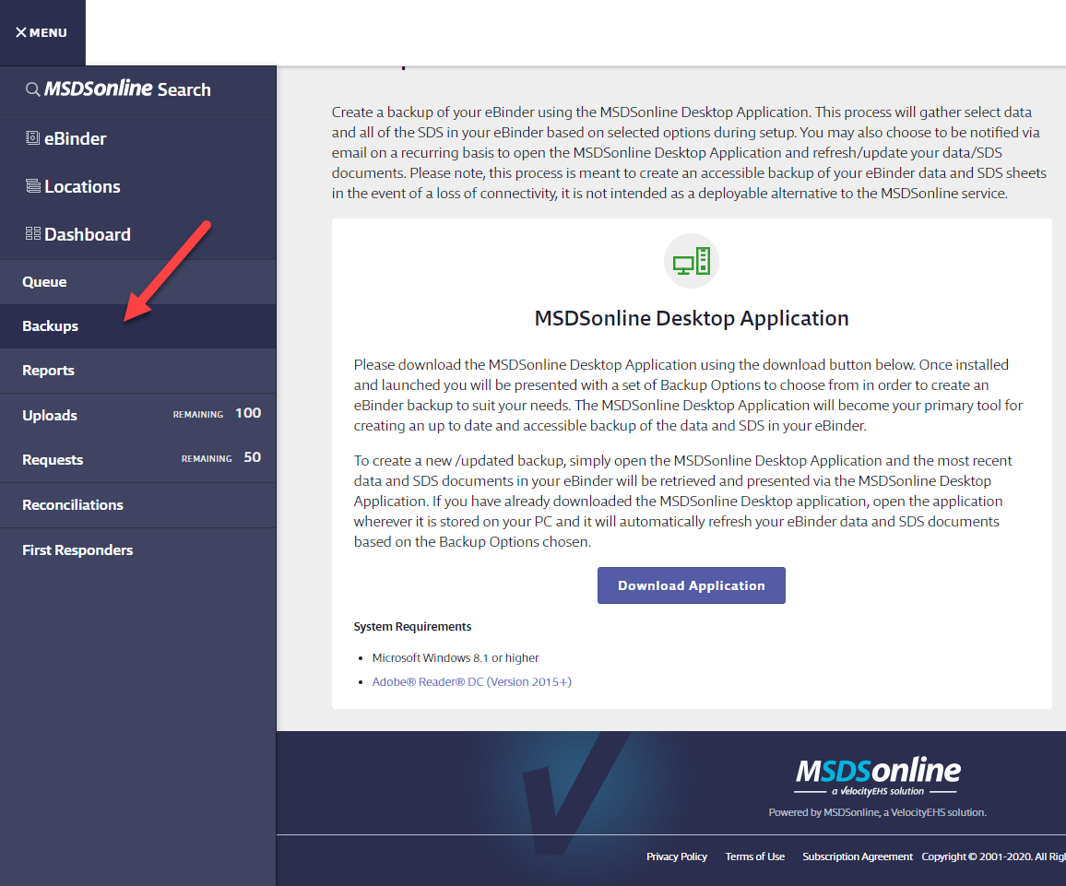Open MSDSonline Search
This screenshot has width=1066, height=886.
(x=138, y=89)
